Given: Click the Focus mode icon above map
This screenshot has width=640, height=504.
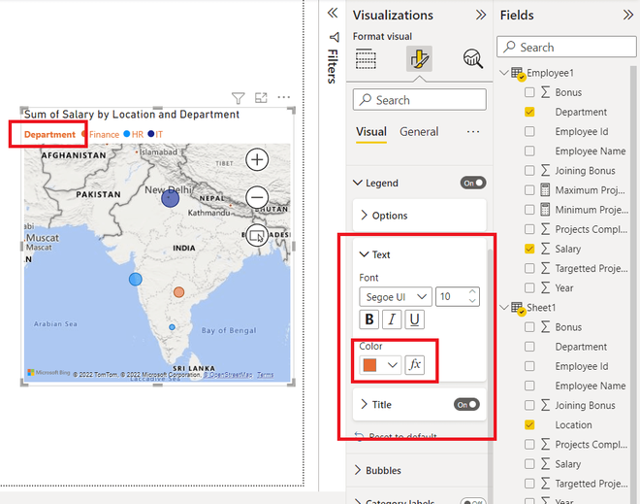Looking at the screenshot, I should pos(261,98).
